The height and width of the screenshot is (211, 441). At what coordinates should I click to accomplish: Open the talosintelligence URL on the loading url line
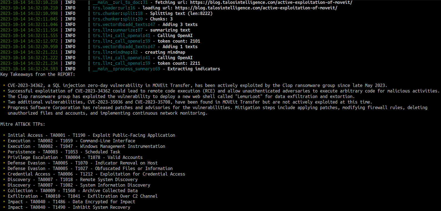pos(256,8)
